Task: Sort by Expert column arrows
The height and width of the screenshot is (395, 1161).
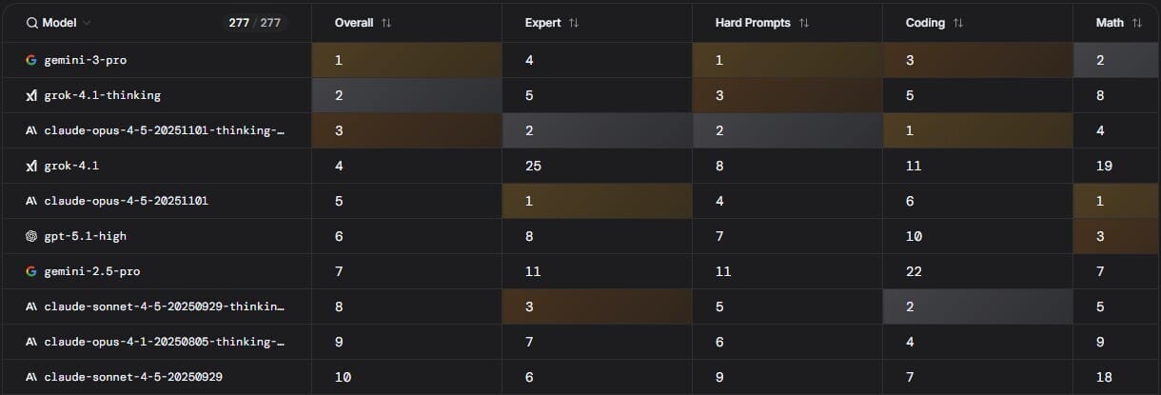Action: point(573,23)
